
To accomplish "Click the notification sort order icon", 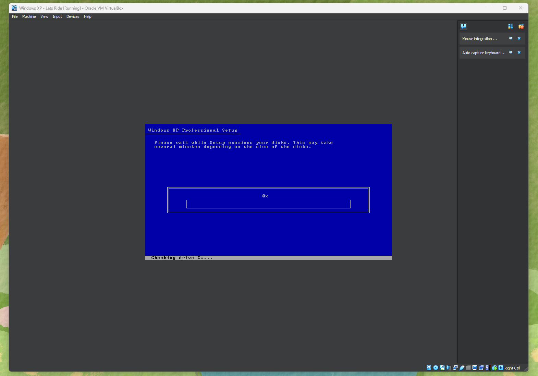I will click(x=511, y=26).
